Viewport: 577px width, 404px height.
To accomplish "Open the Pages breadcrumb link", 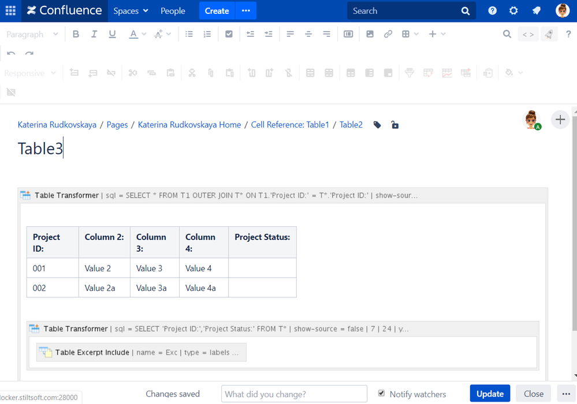I will click(117, 125).
